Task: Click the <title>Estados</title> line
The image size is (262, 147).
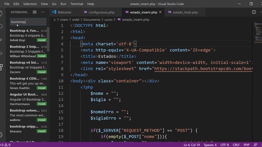Action: (108, 56)
